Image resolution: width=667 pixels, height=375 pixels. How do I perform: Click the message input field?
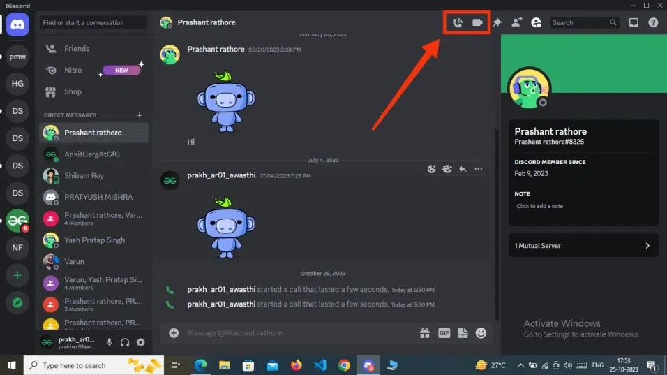click(300, 333)
